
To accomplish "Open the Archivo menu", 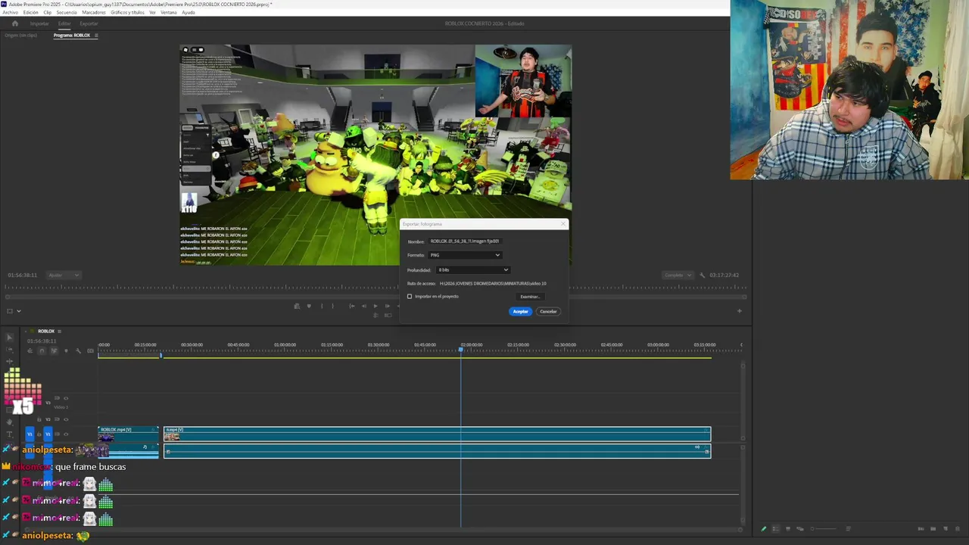I will click(x=10, y=12).
